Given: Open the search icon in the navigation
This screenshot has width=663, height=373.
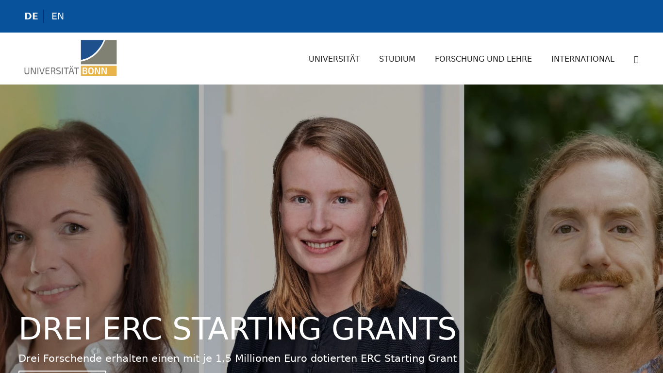Looking at the screenshot, I should pos(636,59).
